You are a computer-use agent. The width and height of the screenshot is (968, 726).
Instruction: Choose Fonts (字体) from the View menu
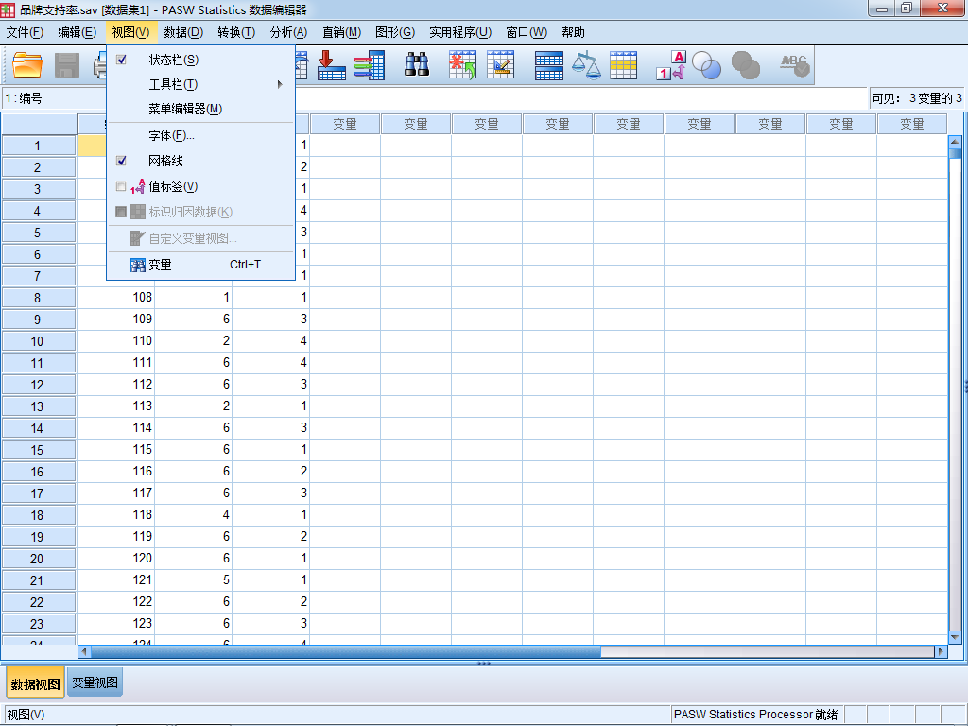click(200, 135)
